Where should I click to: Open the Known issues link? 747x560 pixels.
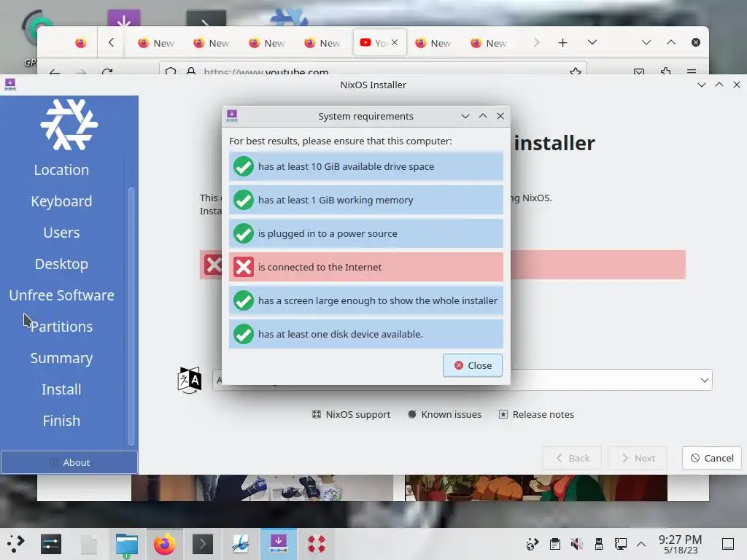click(x=444, y=414)
